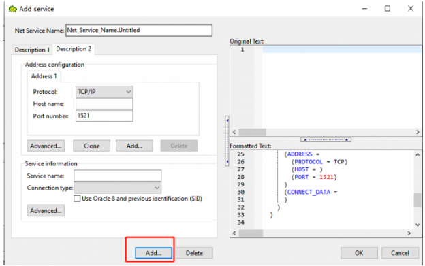Confirm with the OK button

click(359, 253)
